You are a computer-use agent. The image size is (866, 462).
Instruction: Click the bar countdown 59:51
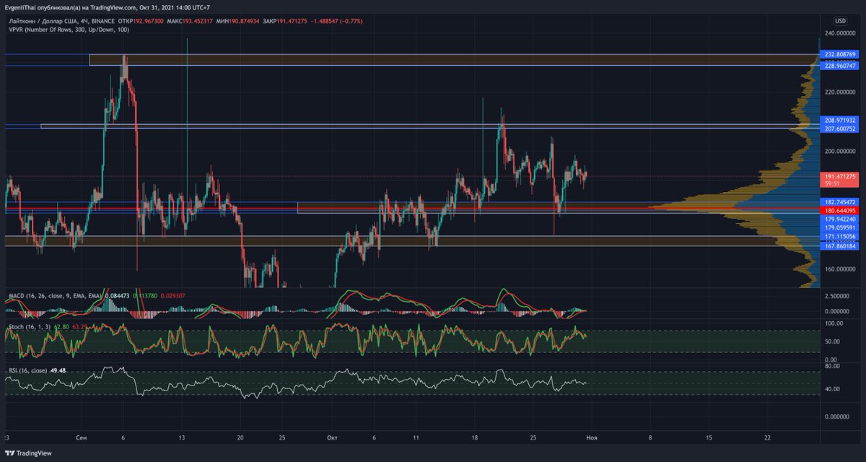[x=833, y=184]
